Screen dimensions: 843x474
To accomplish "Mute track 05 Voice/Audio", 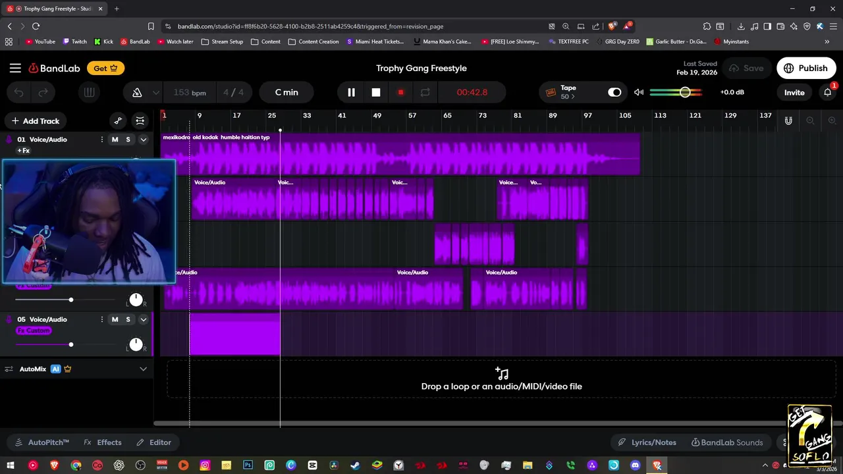I will click(115, 319).
